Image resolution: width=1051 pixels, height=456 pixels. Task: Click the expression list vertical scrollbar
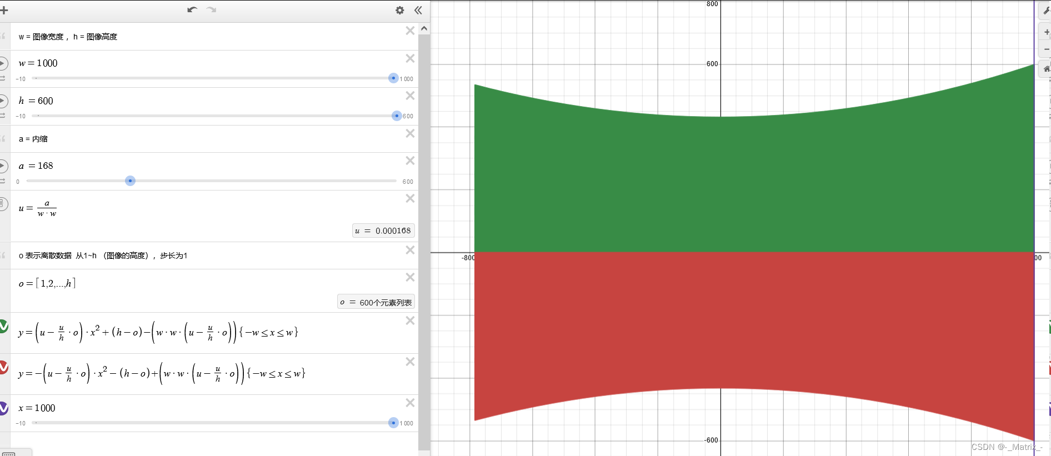point(424,242)
